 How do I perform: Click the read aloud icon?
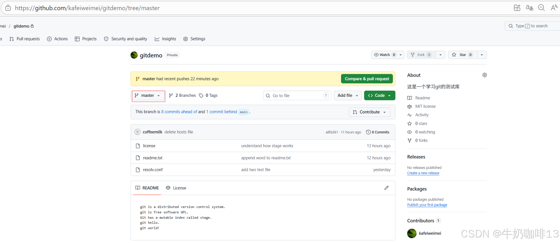554,8
